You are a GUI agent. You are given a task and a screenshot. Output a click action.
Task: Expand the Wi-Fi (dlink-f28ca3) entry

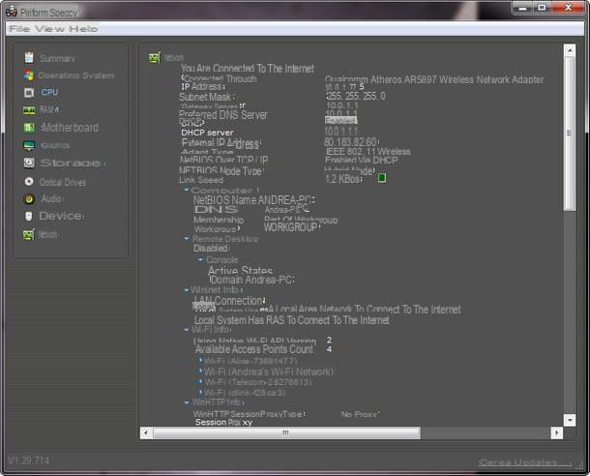pyautogui.click(x=201, y=392)
